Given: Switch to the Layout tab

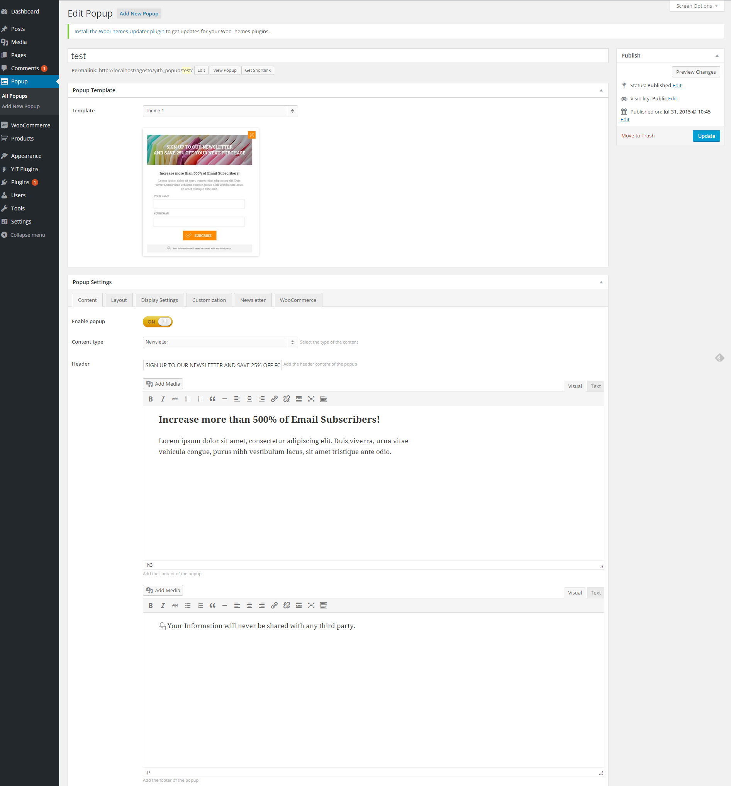Looking at the screenshot, I should [119, 300].
